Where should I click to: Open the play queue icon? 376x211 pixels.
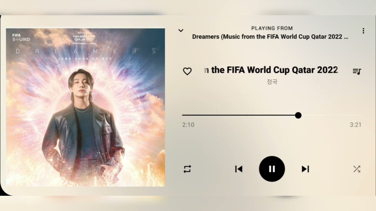coord(357,71)
